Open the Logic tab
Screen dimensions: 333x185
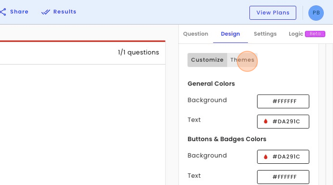pos(296,34)
